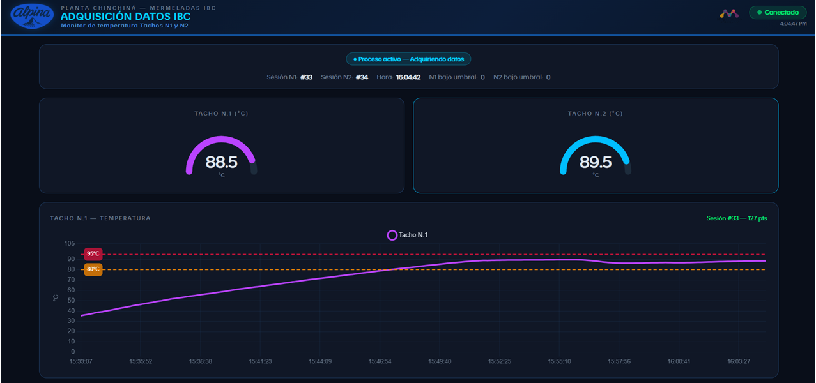Click the ADQUISICIÓN DATOS IBC title
Image resolution: width=816 pixels, height=383 pixels.
(126, 17)
